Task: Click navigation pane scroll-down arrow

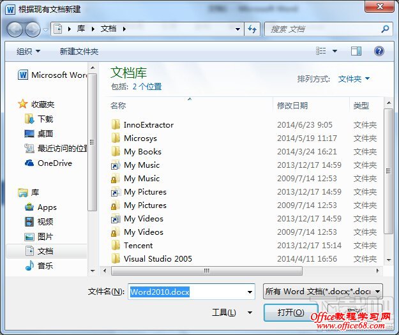Action: (x=93, y=271)
